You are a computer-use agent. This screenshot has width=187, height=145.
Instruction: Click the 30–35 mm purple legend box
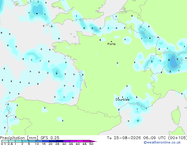click(x=66, y=141)
